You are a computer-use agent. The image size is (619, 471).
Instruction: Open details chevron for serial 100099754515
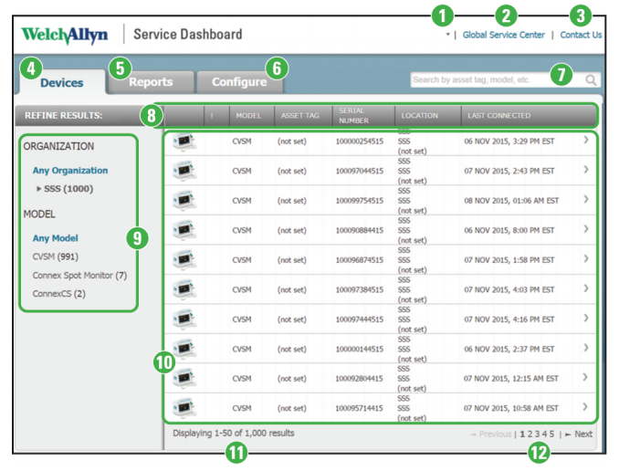pyautogui.click(x=586, y=199)
